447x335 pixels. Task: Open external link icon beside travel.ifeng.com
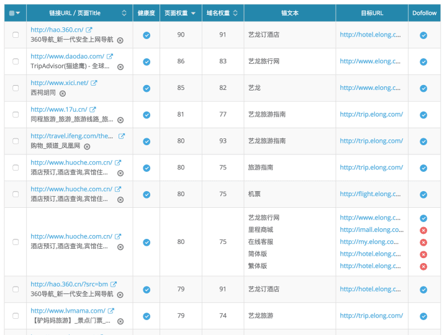(122, 136)
